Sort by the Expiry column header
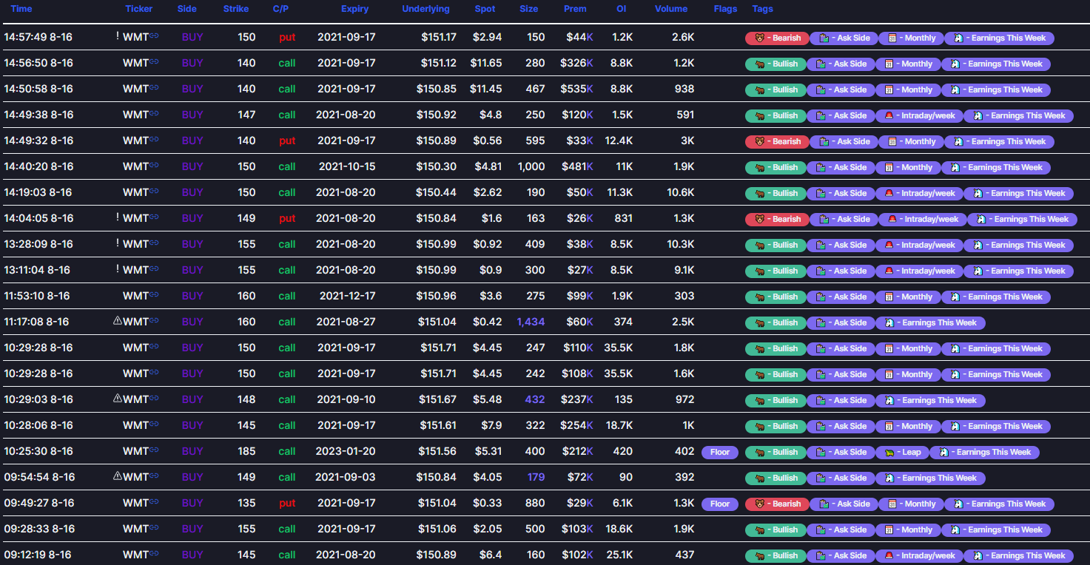The width and height of the screenshot is (1090, 565). (354, 9)
